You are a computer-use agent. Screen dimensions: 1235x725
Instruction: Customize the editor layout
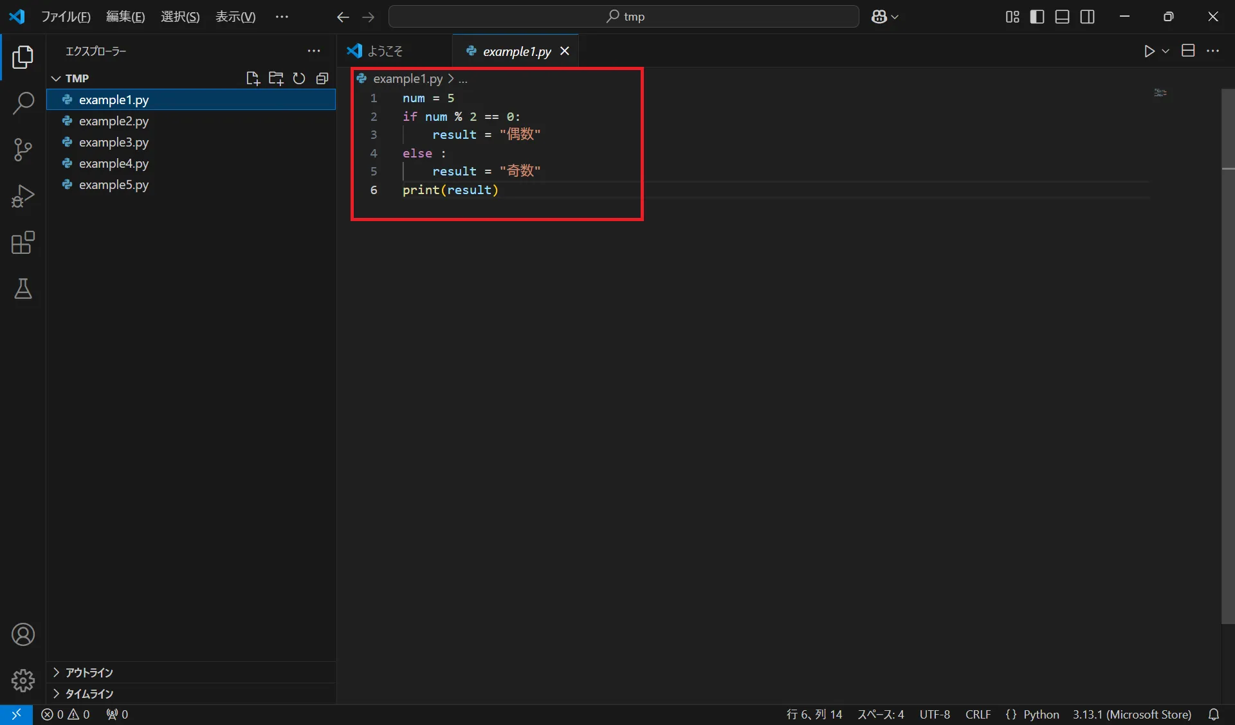tap(1012, 17)
